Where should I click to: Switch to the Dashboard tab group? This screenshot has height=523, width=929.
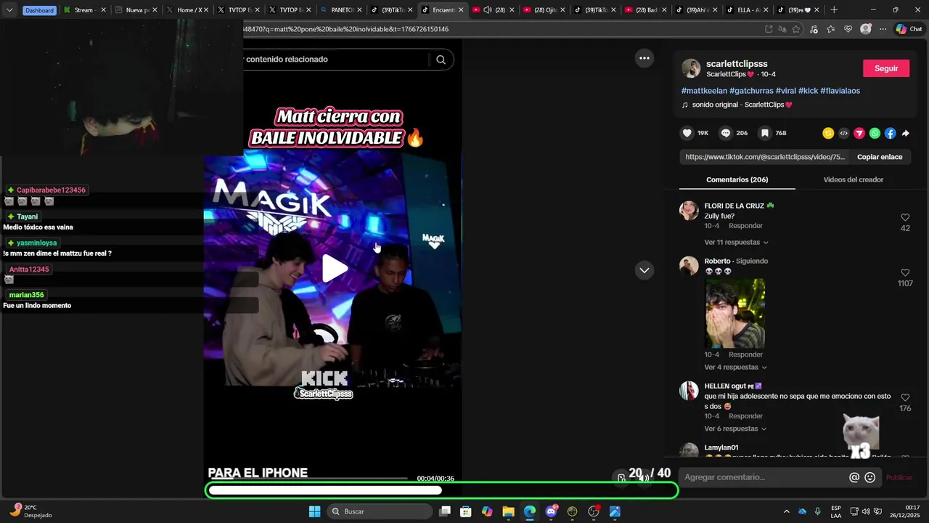click(x=39, y=10)
